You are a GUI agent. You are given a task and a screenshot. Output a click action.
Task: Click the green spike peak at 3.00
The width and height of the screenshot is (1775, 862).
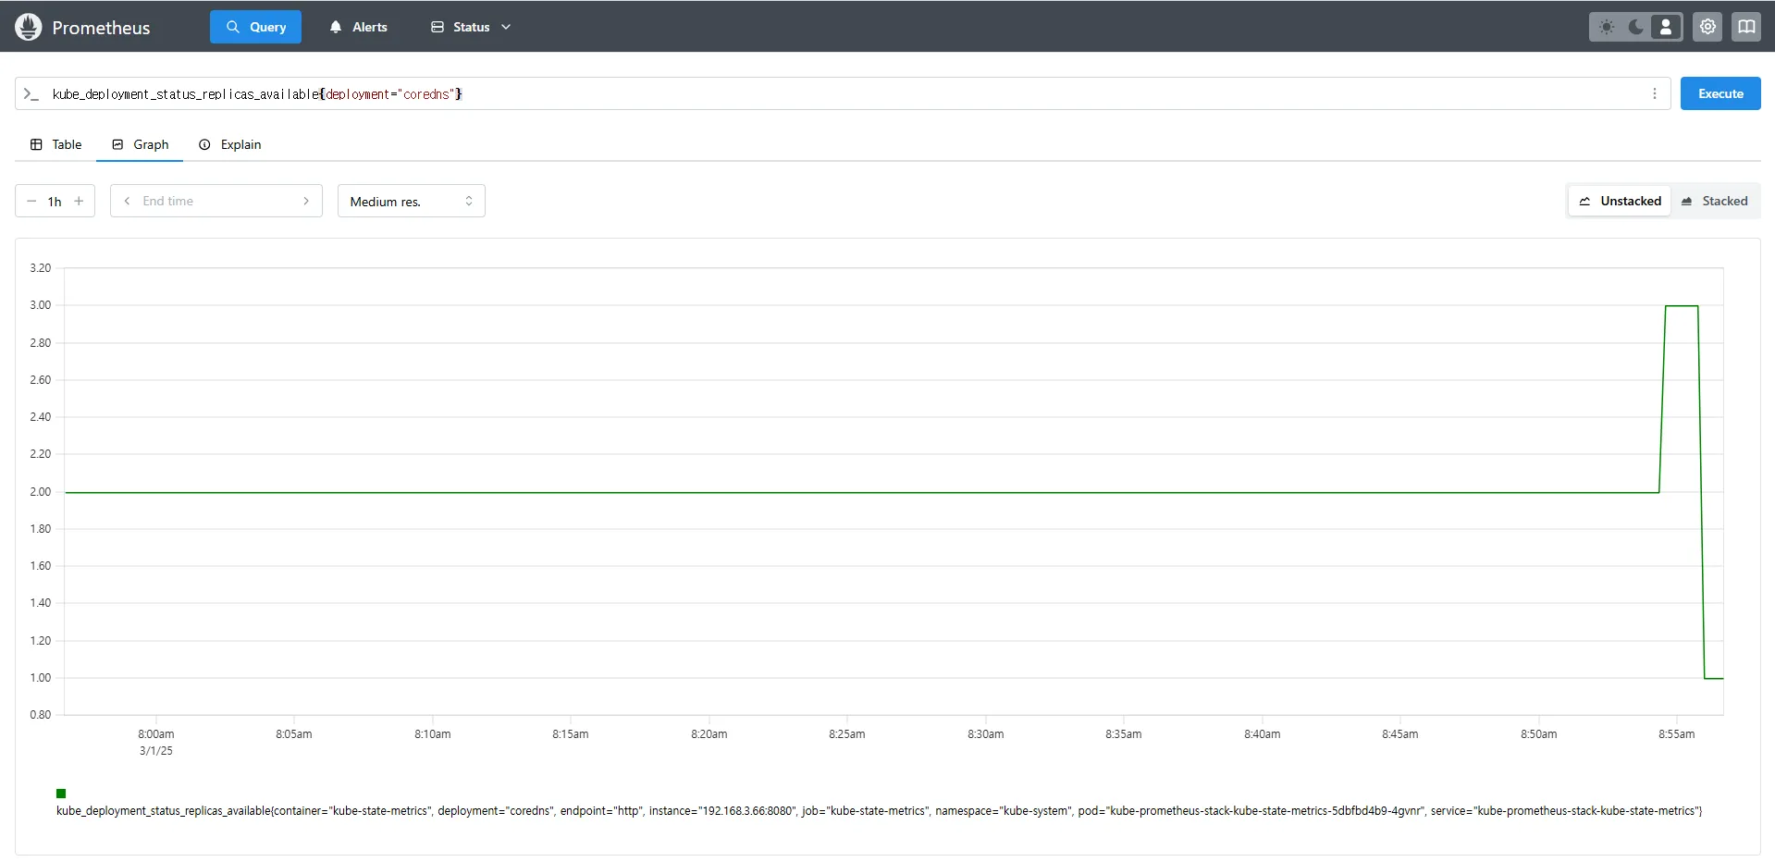click(x=1682, y=306)
